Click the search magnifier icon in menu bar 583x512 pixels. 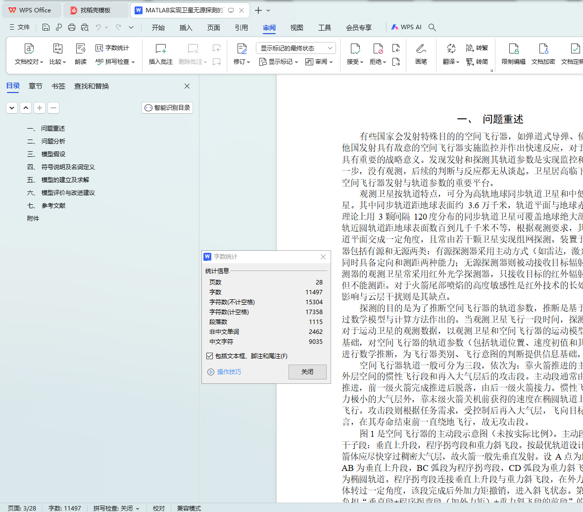pos(432,28)
